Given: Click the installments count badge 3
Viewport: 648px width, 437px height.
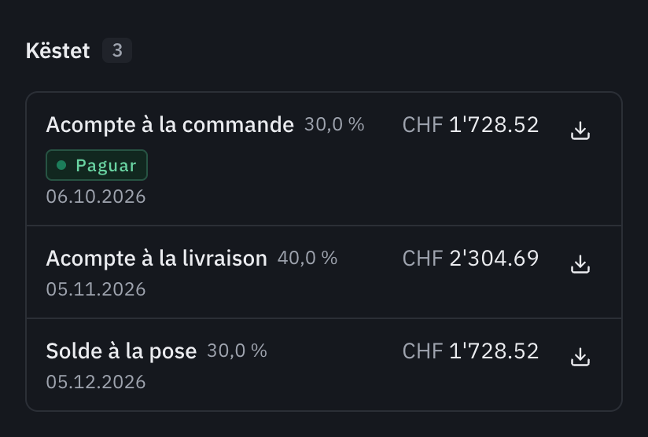Looking at the screenshot, I should point(117,50).
